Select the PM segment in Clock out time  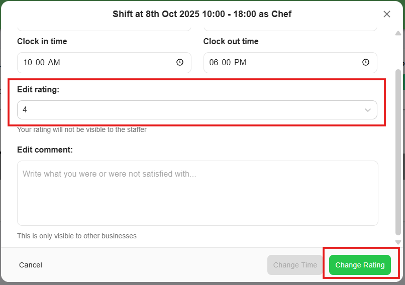click(240, 63)
